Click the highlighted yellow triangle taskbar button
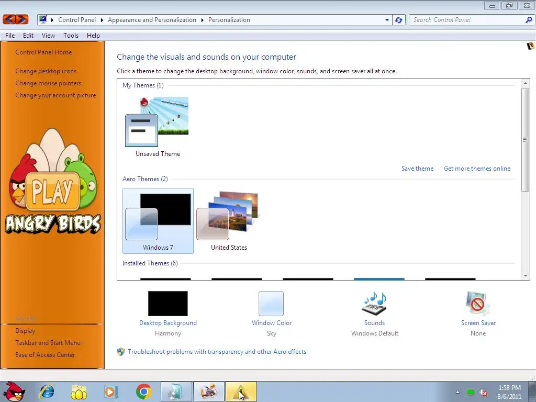 pos(241,392)
